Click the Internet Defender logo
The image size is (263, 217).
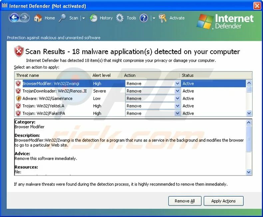point(225,21)
